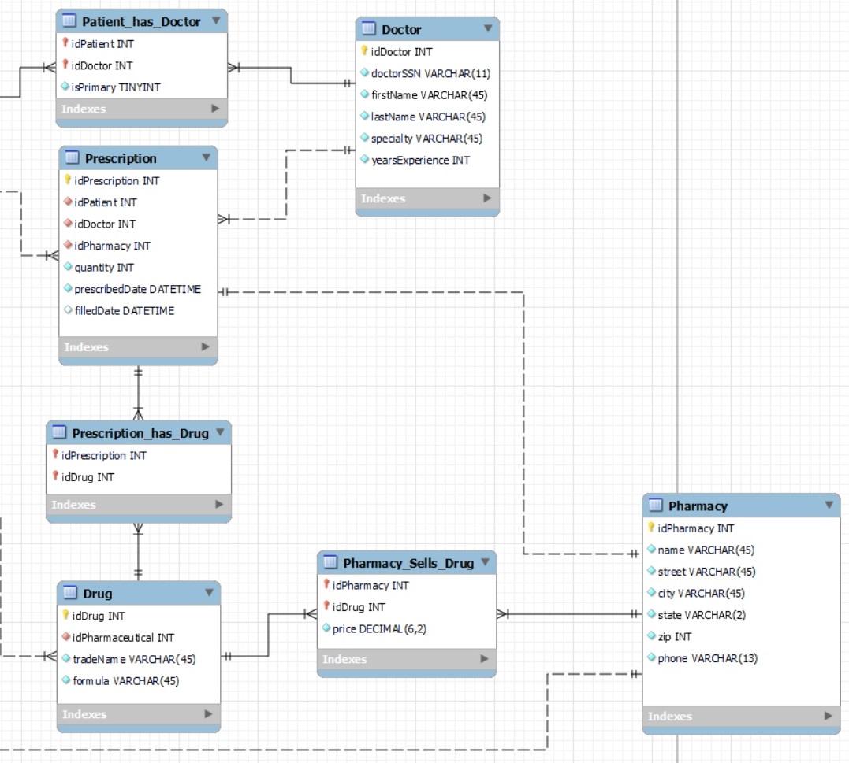Click the red key icon beside idPharmacy in Pharmacy_Sells_Drug
This screenshot has height=763, width=849.
pos(326,584)
